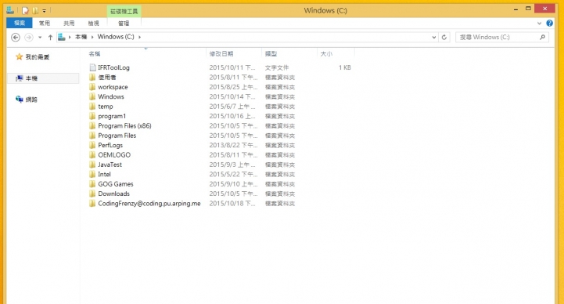This screenshot has height=304, width=564.
Task: Click the 1 KB size of IFRToolLog
Action: coord(345,67)
